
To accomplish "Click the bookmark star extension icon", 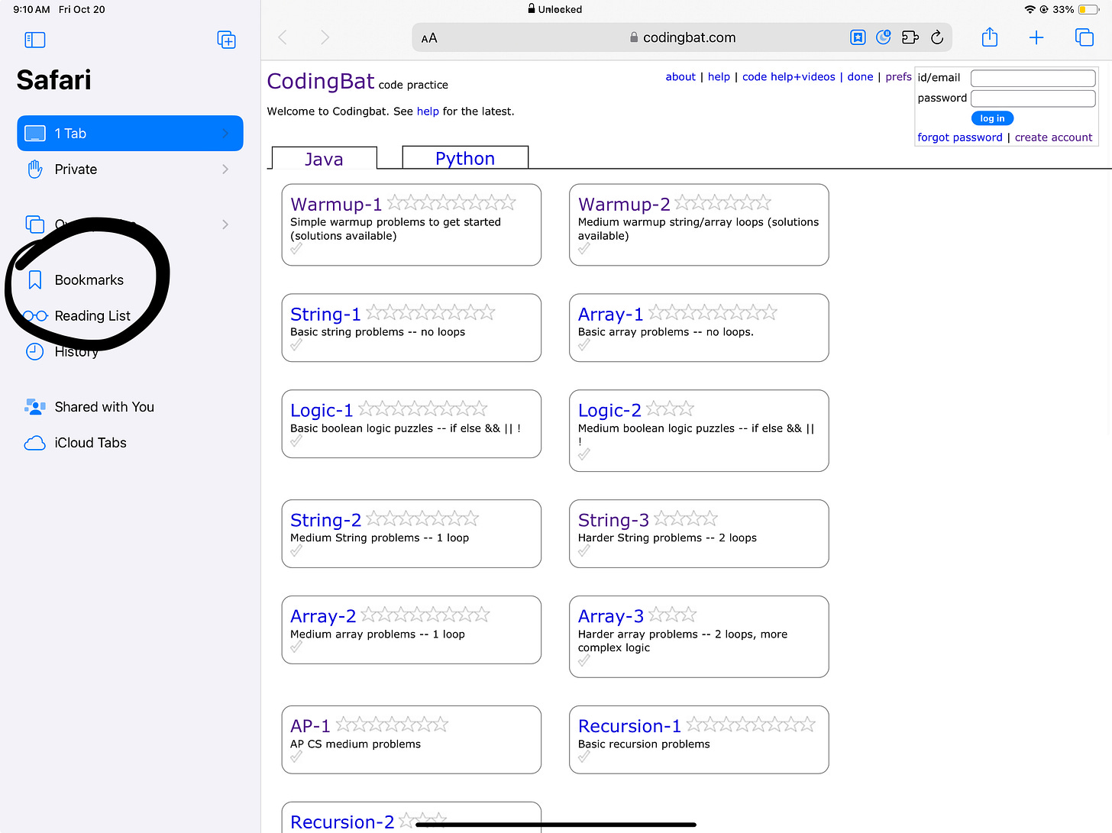I will click(858, 37).
